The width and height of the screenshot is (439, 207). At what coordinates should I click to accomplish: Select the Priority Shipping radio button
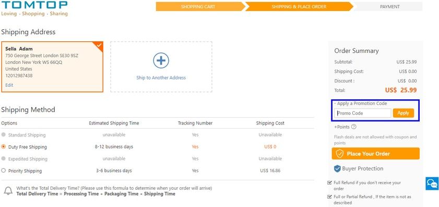(x=3, y=170)
